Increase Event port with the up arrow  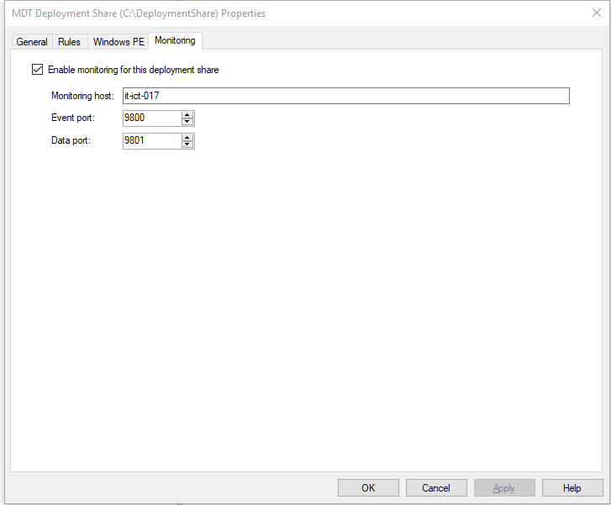(187, 115)
